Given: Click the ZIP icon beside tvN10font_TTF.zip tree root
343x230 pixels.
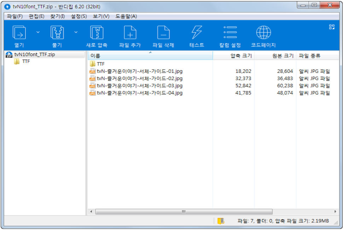Looking at the screenshot, I should coord(9,54).
